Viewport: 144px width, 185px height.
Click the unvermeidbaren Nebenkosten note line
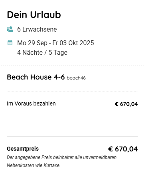[62, 161]
